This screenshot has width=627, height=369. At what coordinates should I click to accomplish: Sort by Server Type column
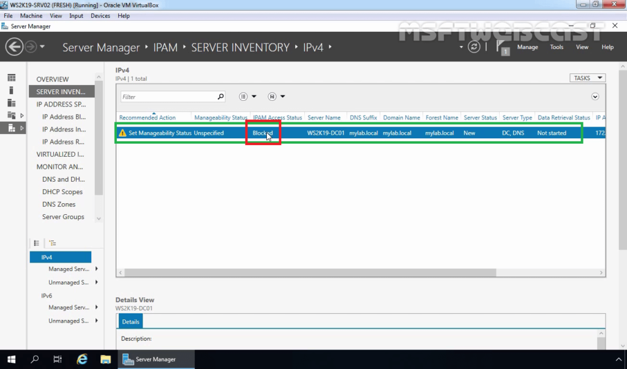pos(517,117)
